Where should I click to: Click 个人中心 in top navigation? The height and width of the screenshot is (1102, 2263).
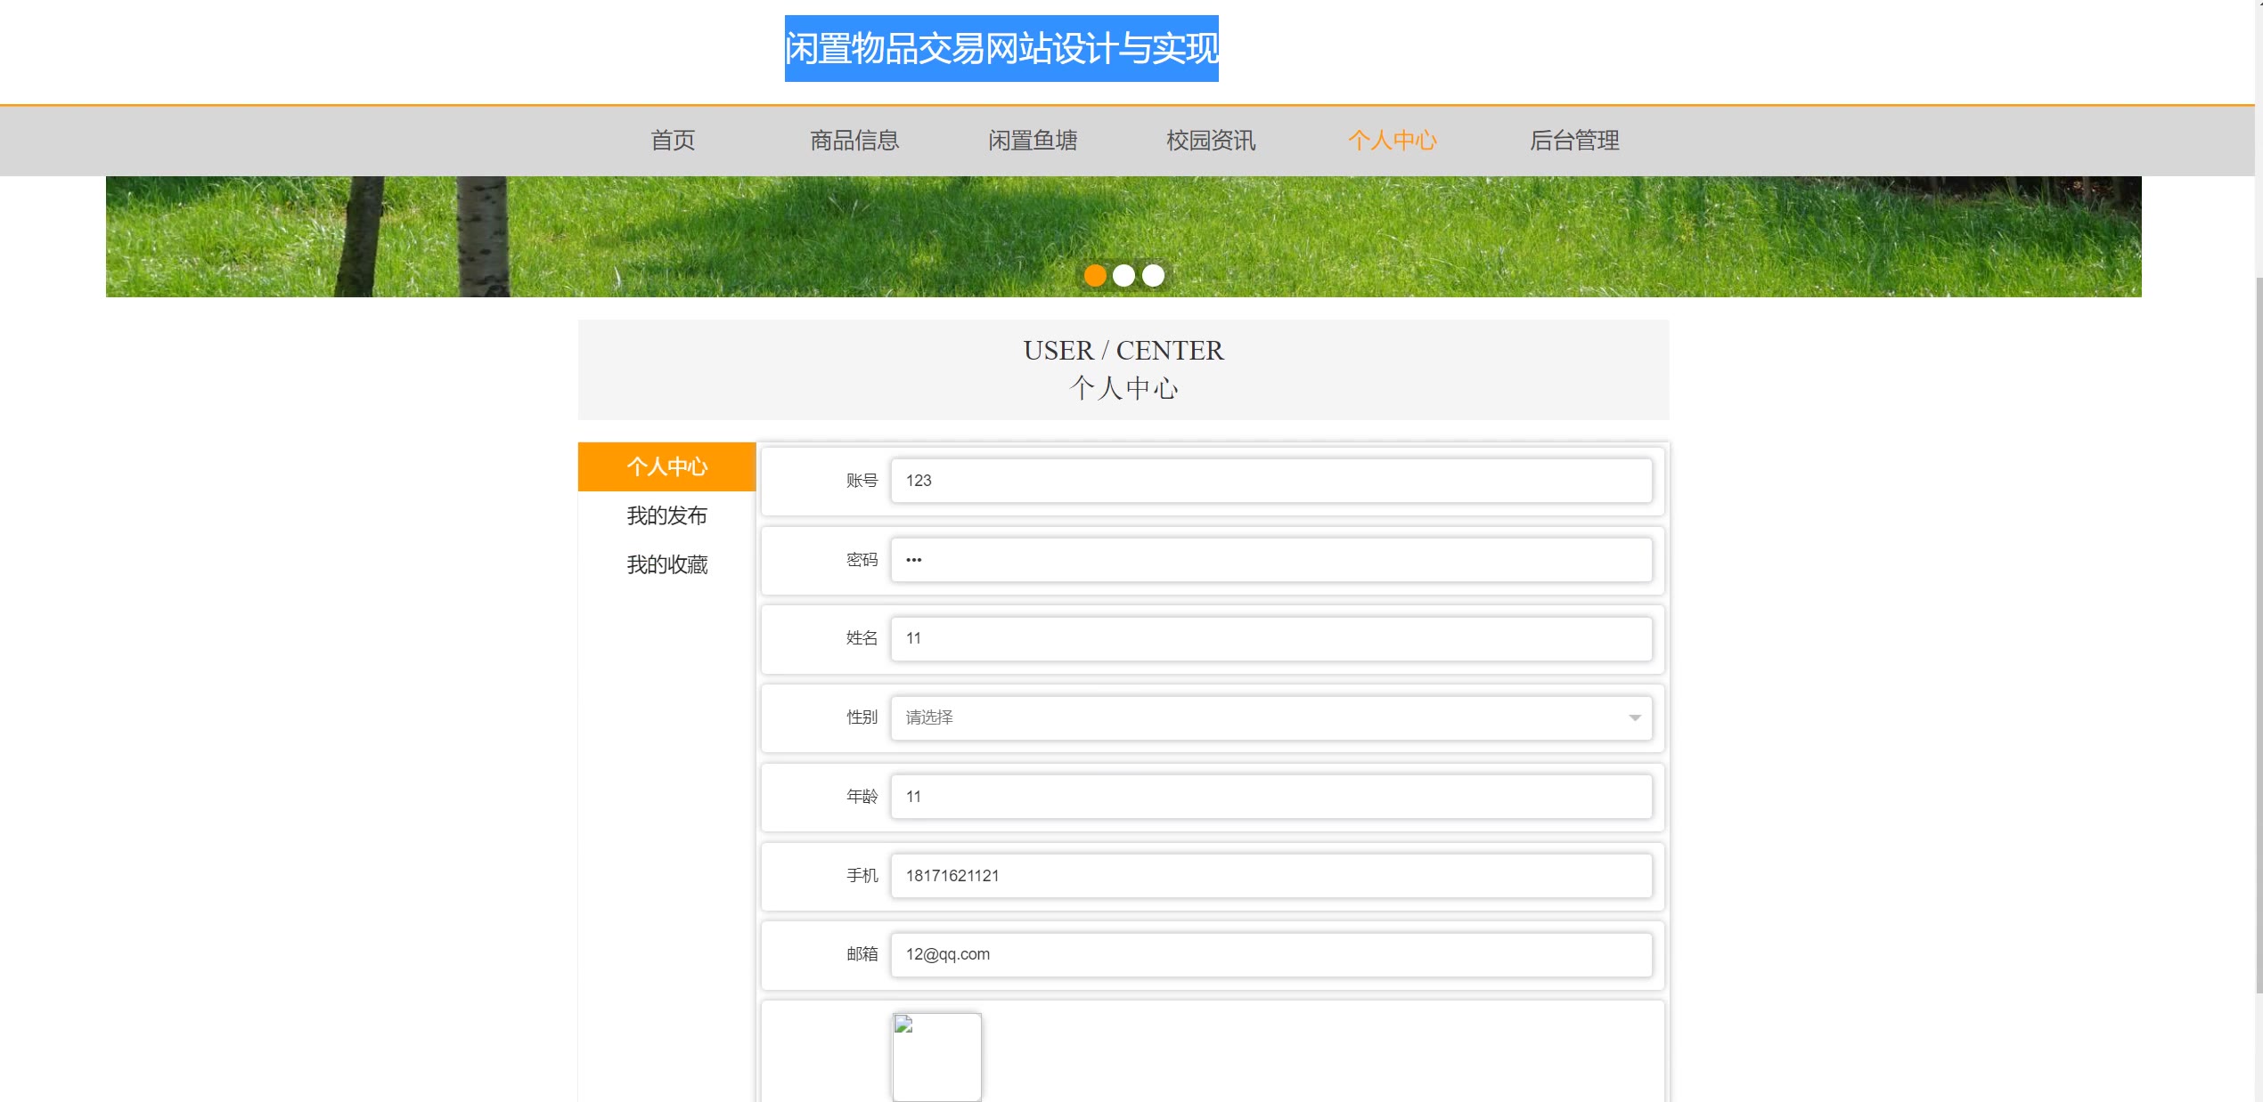tap(1392, 141)
